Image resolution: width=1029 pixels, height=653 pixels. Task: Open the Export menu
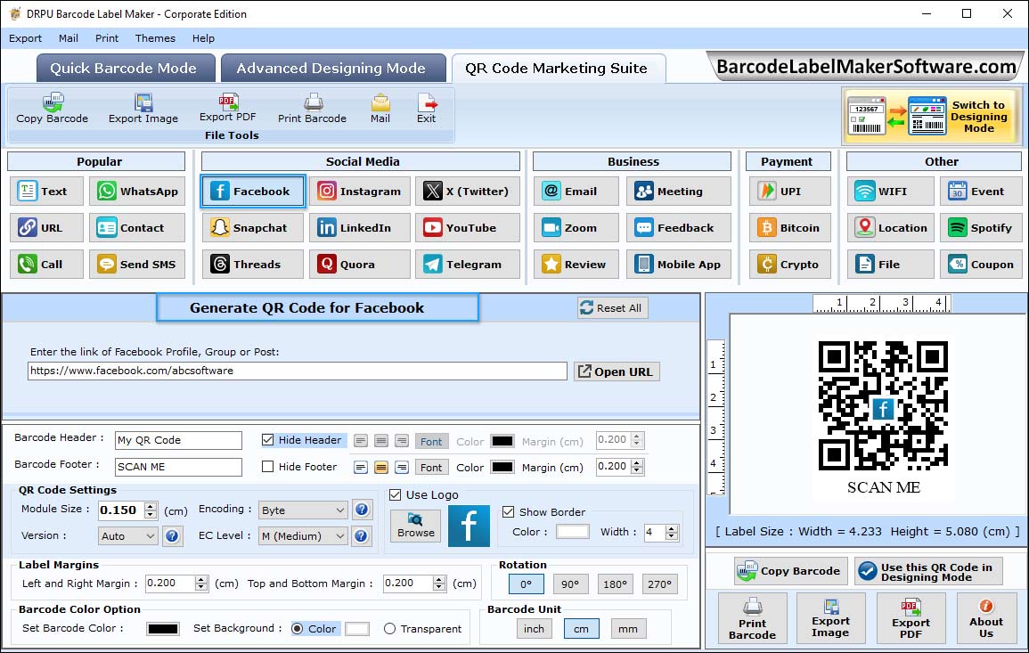point(25,38)
